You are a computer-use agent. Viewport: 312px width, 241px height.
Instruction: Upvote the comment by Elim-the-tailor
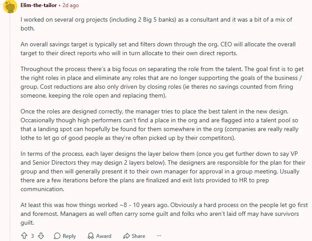[24, 236]
